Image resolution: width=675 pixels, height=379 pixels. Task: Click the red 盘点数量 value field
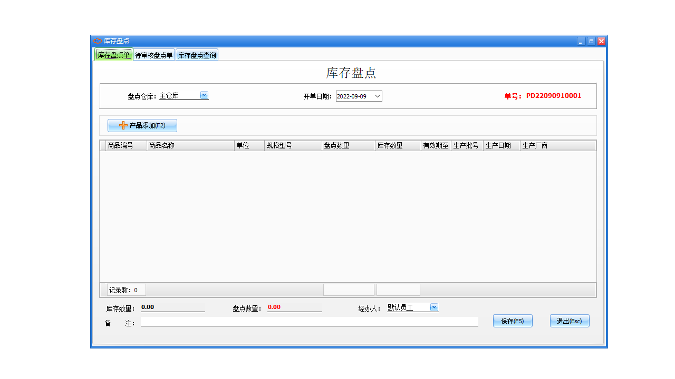[294, 307]
